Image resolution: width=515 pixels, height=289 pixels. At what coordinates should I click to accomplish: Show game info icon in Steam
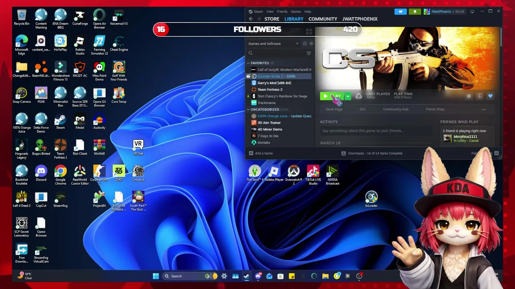point(480,96)
